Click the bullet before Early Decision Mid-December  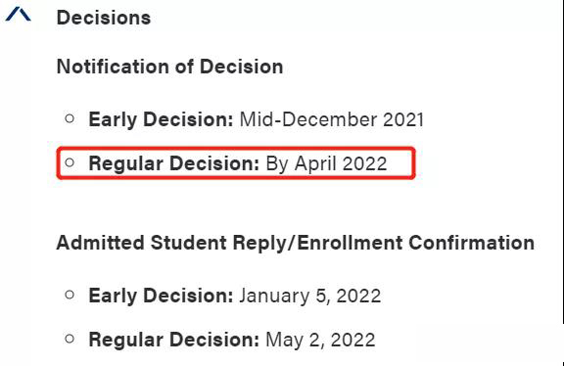[x=70, y=118]
